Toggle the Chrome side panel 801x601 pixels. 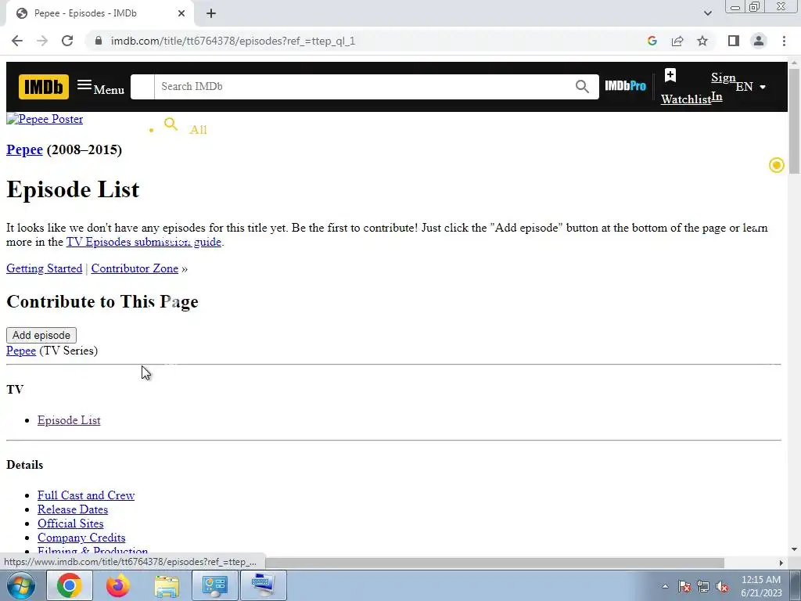[734, 41]
